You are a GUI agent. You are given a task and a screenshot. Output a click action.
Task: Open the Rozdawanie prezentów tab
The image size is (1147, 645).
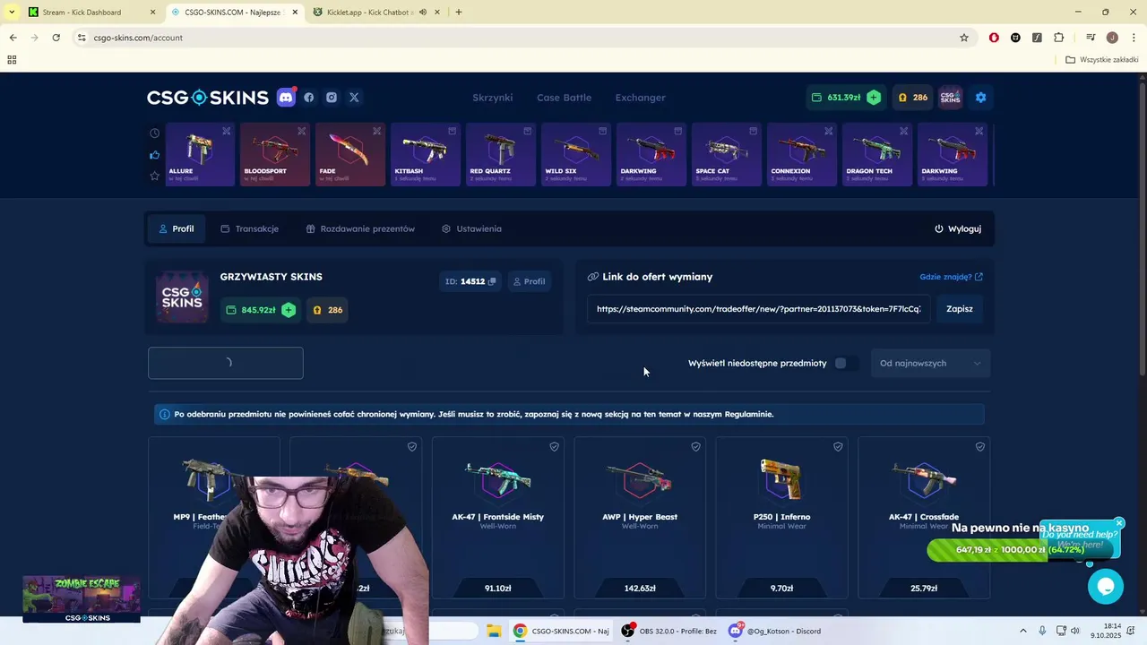(x=360, y=228)
